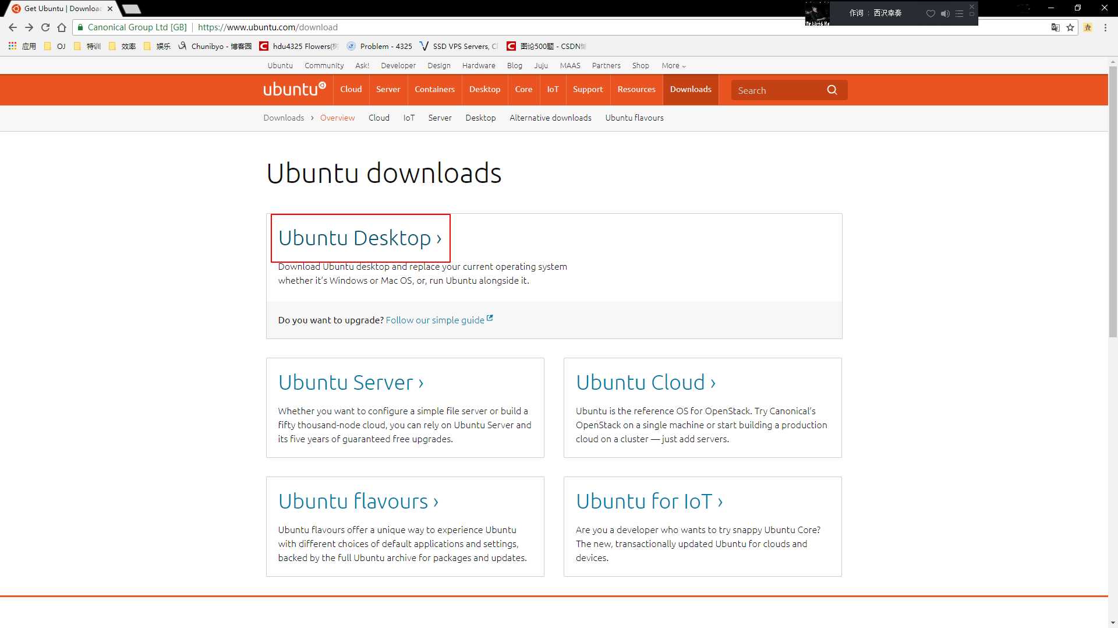The width and height of the screenshot is (1118, 628).
Task: Open the Ubuntu Server heading link
Action: tap(351, 382)
